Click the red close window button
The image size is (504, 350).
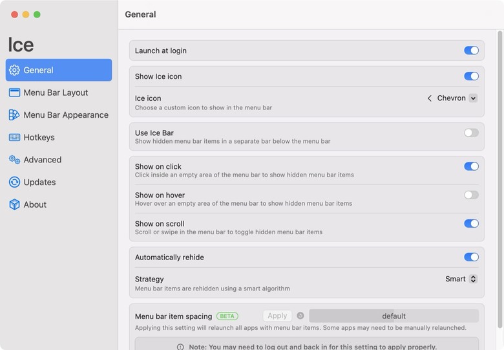pyautogui.click(x=14, y=14)
